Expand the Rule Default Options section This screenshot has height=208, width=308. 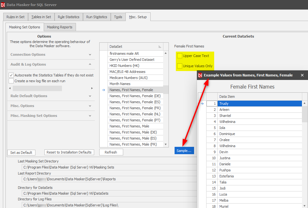[x=51, y=96]
